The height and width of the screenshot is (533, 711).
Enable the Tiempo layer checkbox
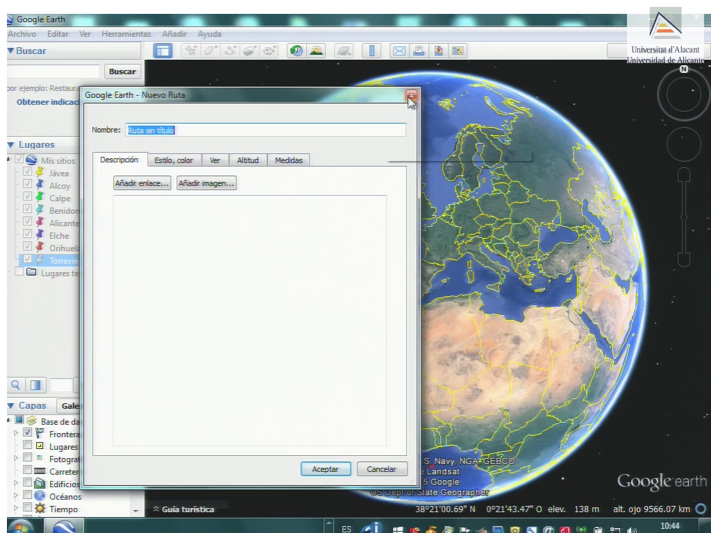[27, 507]
